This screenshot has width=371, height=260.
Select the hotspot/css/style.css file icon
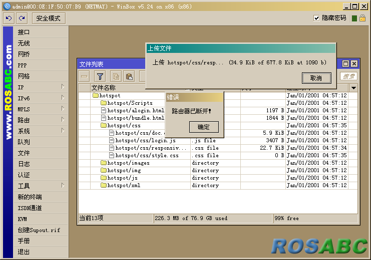[112, 155]
